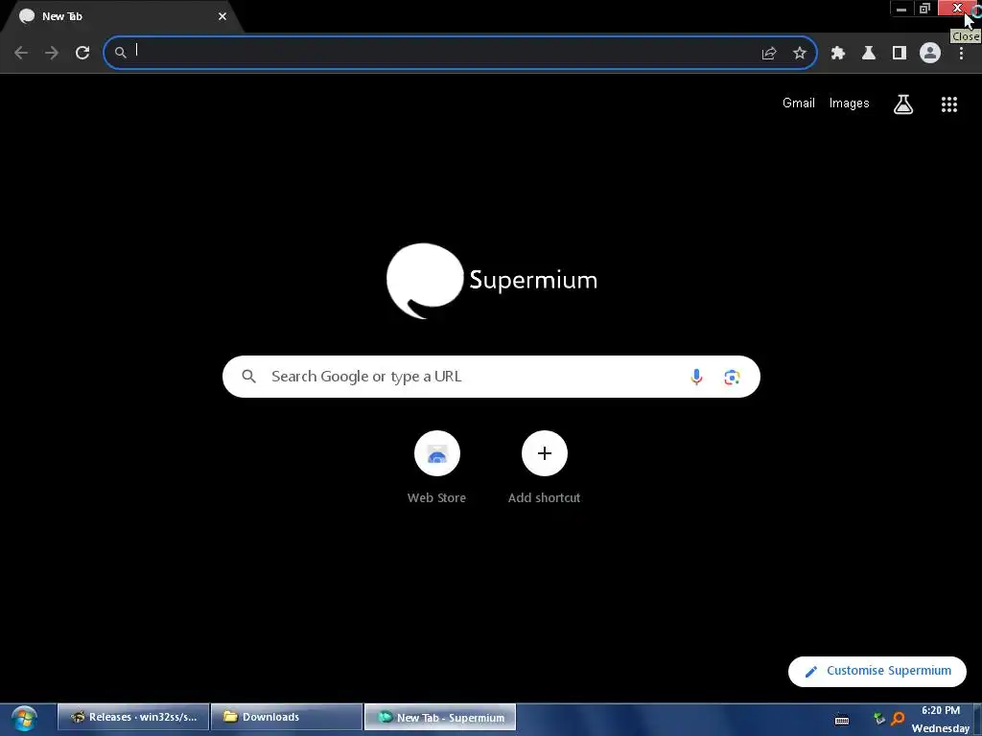Click the Customise Supermium button
Screen dimensions: 982x736
click(x=877, y=671)
